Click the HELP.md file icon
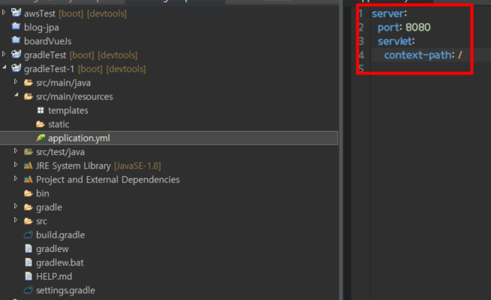The width and height of the screenshot is (491, 300). (29, 276)
